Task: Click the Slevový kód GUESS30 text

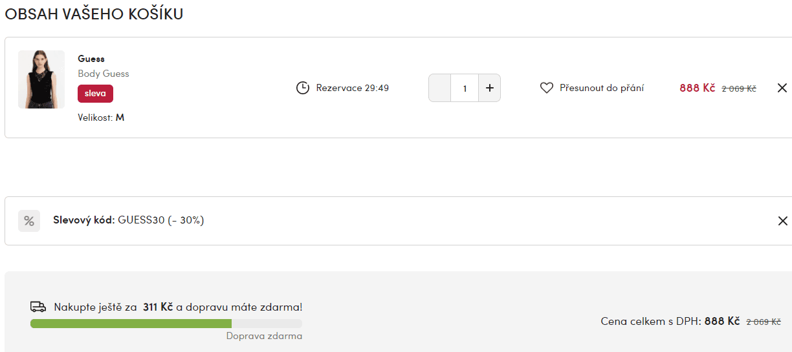Action: coord(129,220)
